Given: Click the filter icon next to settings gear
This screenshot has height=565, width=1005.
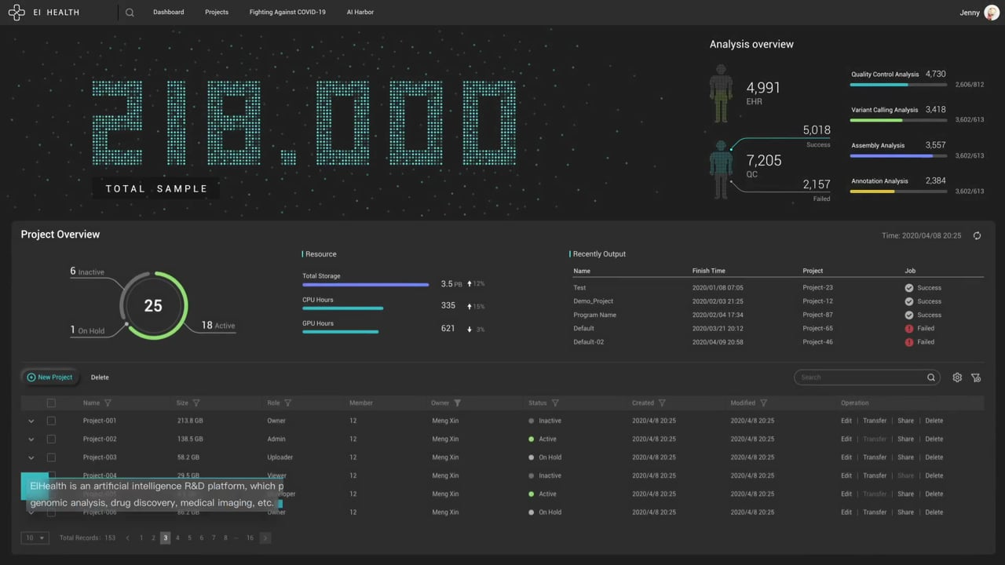Looking at the screenshot, I should [976, 377].
